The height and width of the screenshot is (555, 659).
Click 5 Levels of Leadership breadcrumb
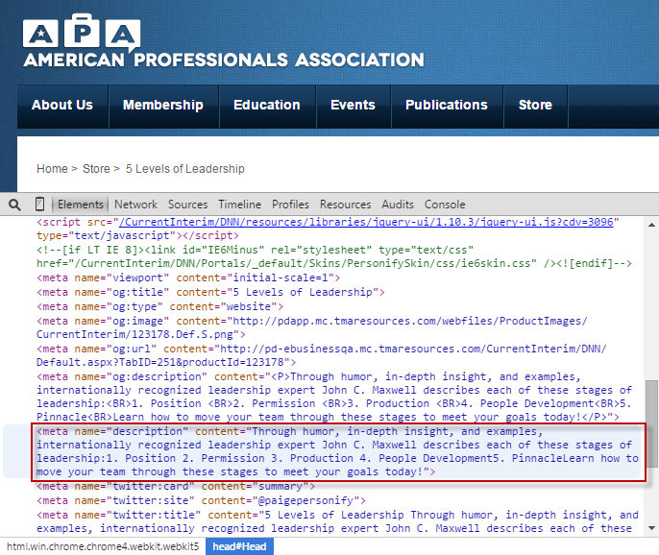[x=184, y=169]
